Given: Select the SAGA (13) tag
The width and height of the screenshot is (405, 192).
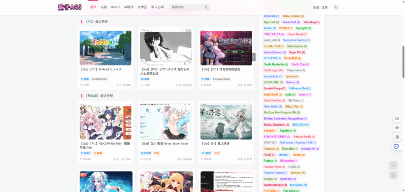Looking at the screenshot, I should click(x=270, y=143).
